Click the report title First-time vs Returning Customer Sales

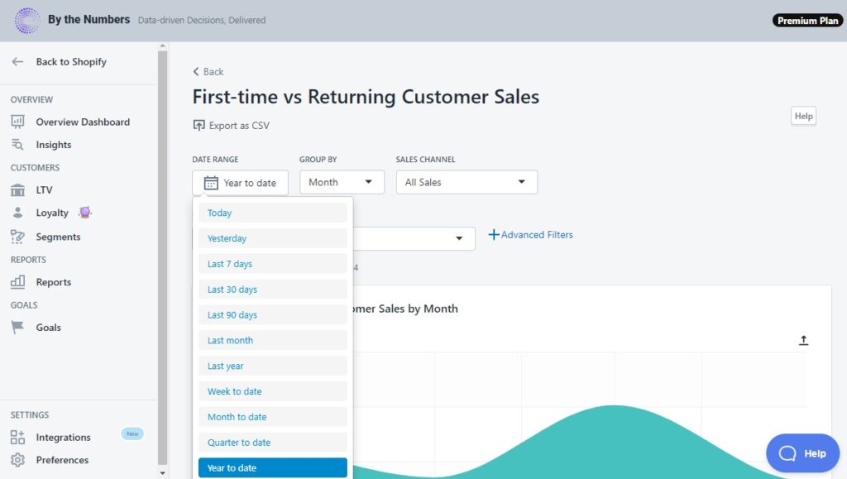click(x=366, y=96)
